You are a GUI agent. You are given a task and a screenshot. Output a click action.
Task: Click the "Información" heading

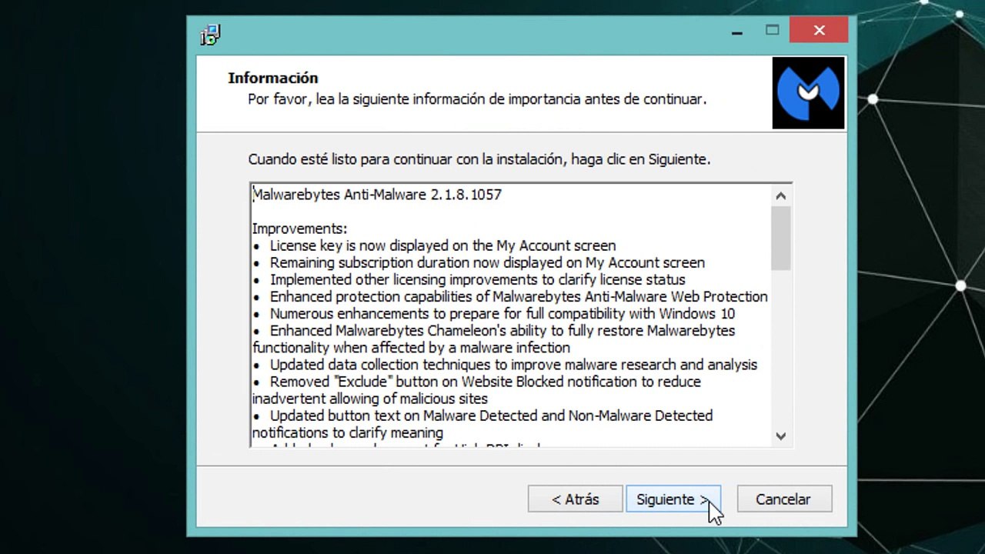[273, 78]
